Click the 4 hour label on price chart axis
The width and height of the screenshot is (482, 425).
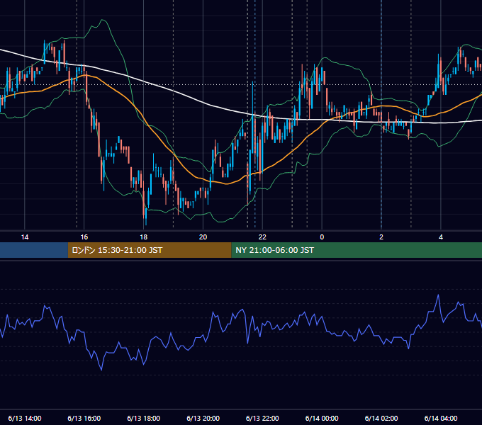click(441, 237)
